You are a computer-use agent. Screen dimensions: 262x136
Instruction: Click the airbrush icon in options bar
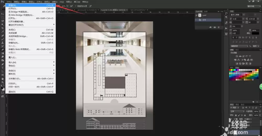click(71, 6)
